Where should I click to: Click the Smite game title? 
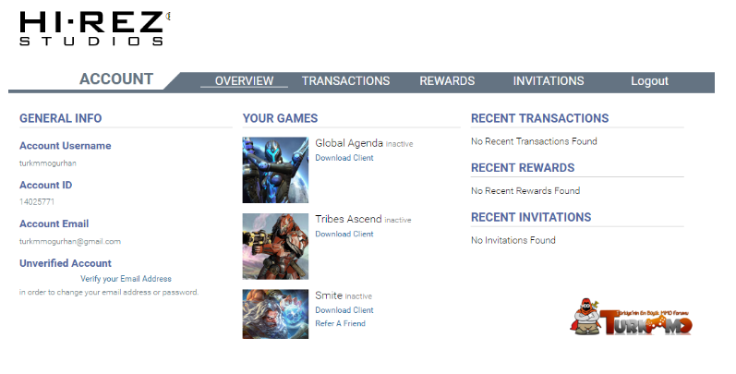coord(329,296)
